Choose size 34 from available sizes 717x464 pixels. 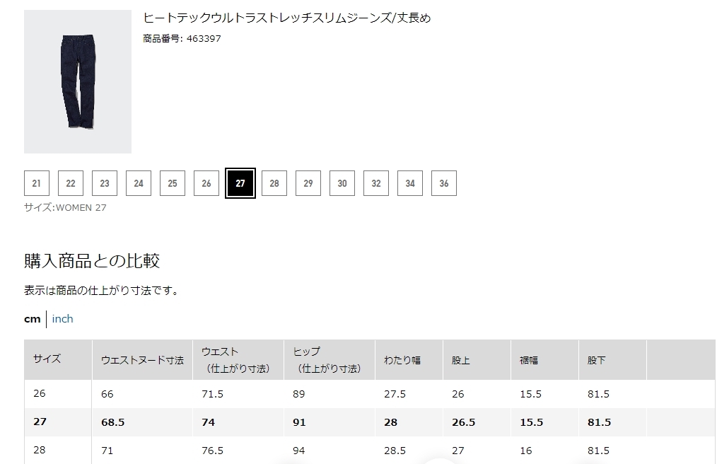point(409,182)
